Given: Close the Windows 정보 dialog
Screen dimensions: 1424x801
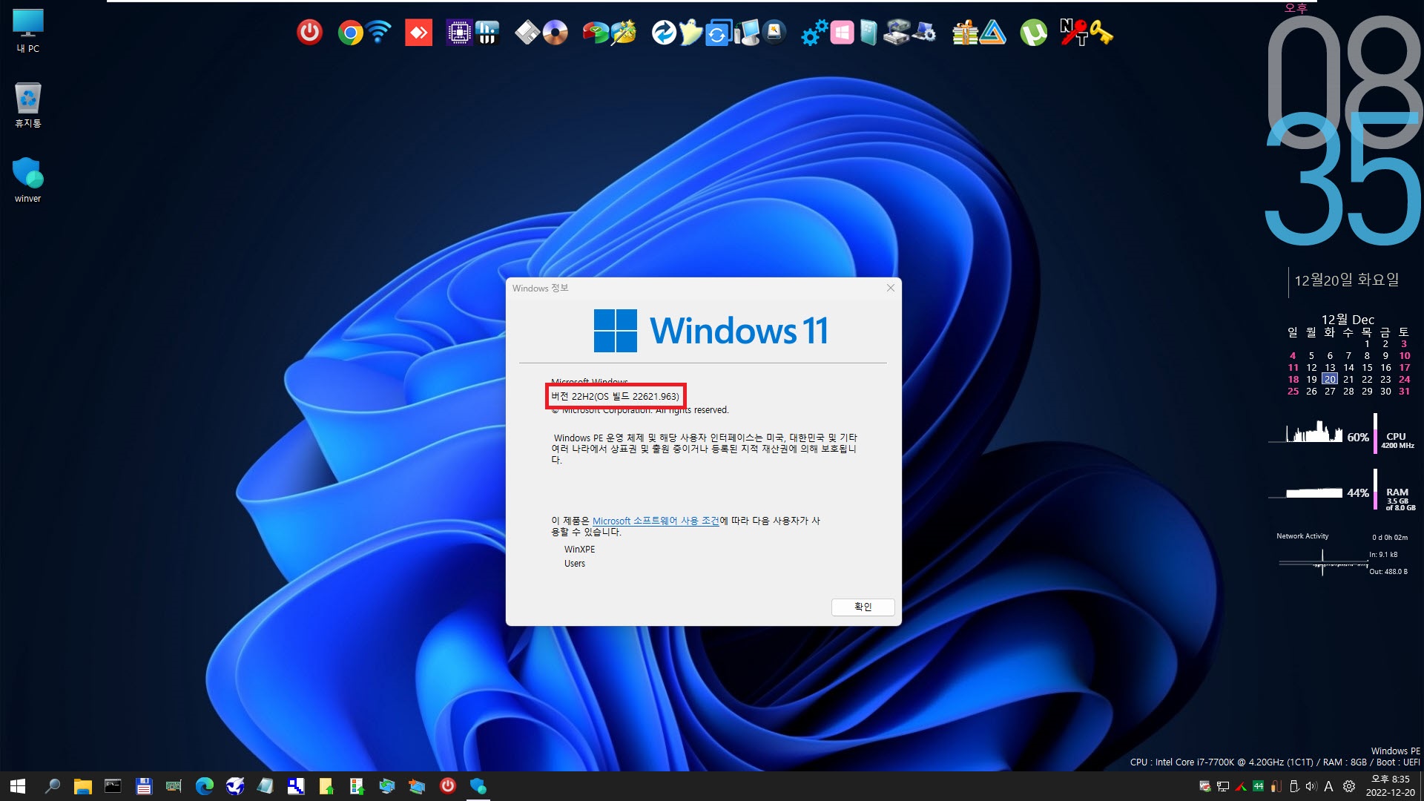Looking at the screenshot, I should [x=891, y=288].
